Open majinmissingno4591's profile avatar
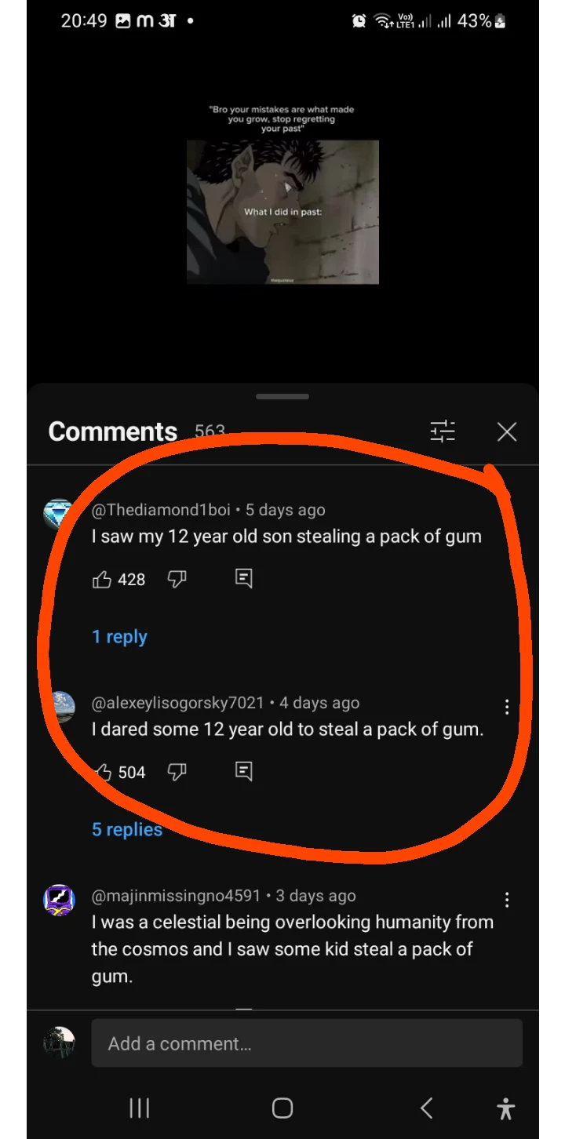Viewport: 565px width, 1139px height. (59, 900)
